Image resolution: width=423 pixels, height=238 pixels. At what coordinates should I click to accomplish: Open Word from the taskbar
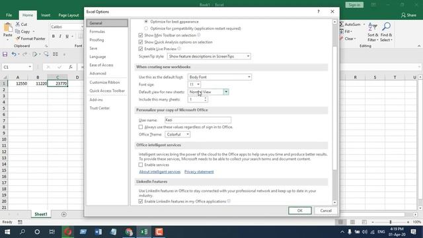click(98, 232)
